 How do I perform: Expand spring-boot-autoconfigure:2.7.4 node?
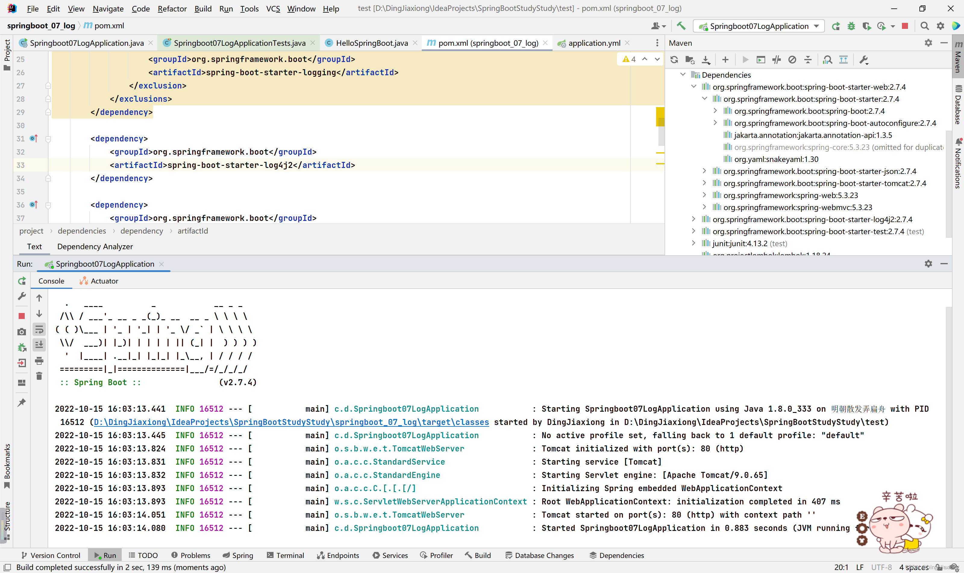click(x=715, y=123)
